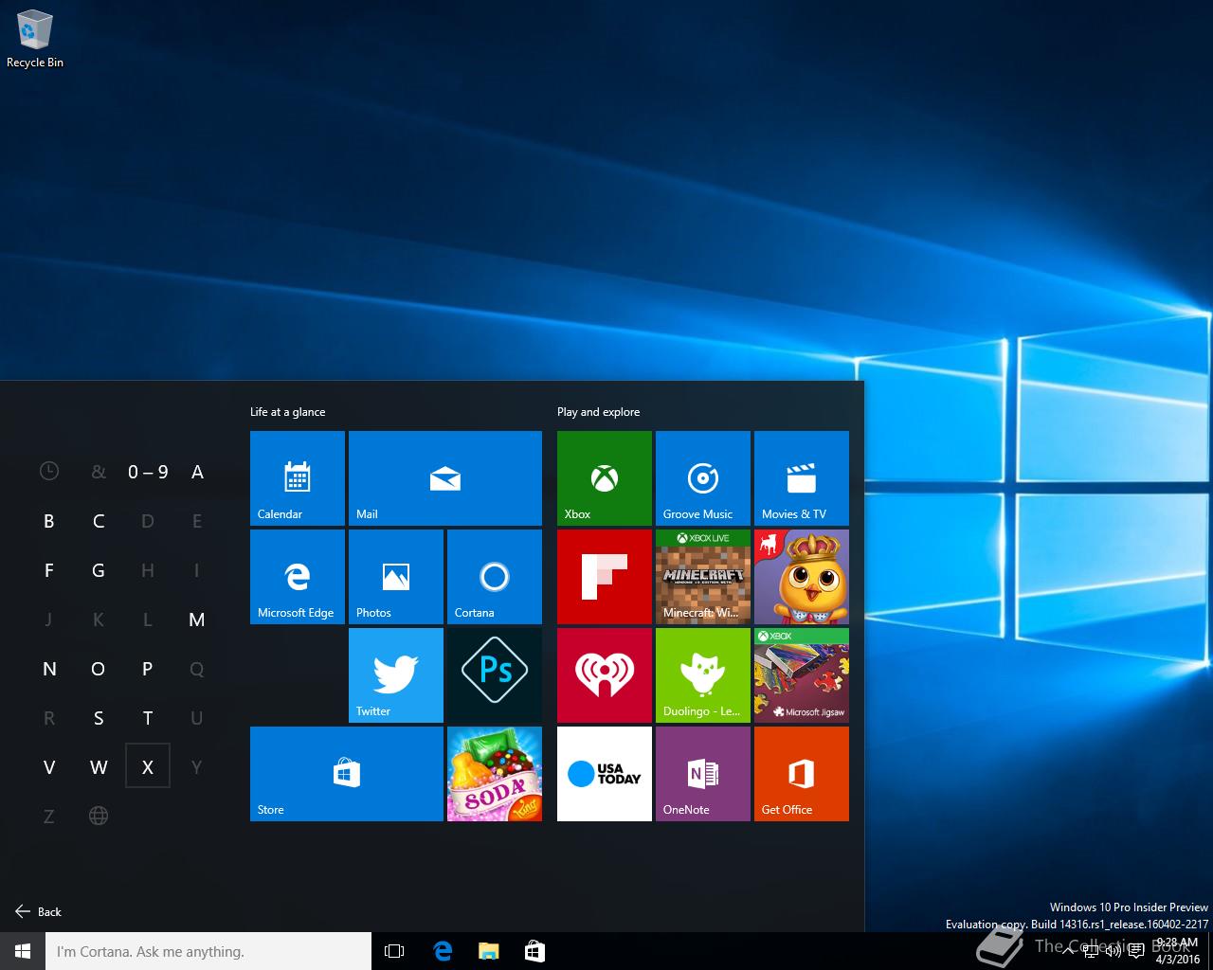Open the Movies & TV tile
This screenshot has height=970, width=1213.
pos(802,478)
